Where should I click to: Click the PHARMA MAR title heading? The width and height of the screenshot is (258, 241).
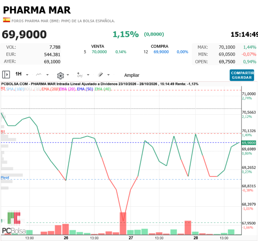pyautogui.click(x=37, y=10)
